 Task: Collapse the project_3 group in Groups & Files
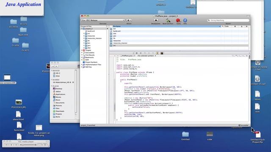(82, 29)
